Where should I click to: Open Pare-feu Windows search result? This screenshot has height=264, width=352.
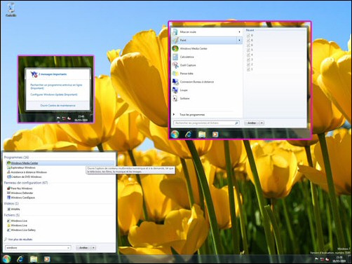pyautogui.click(x=20, y=188)
